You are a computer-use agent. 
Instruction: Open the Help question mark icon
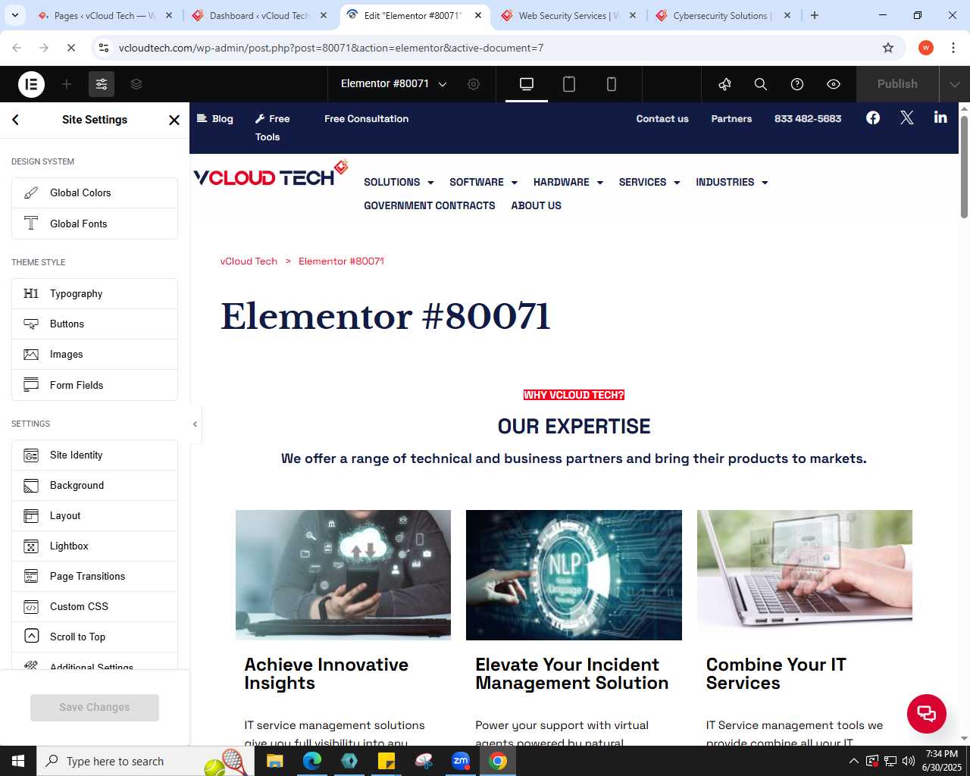coord(797,84)
